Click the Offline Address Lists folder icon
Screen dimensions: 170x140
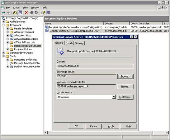point(12,42)
